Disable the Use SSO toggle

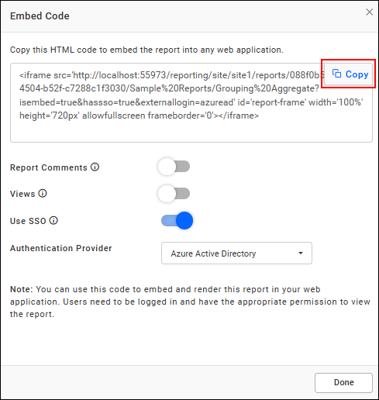[177, 221]
